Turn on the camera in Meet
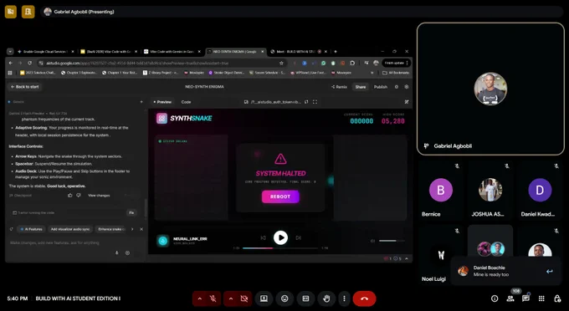Viewport: 569px width, 311px height. 244,298
